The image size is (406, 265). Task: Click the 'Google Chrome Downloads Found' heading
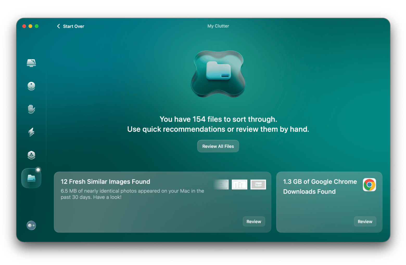(x=320, y=187)
